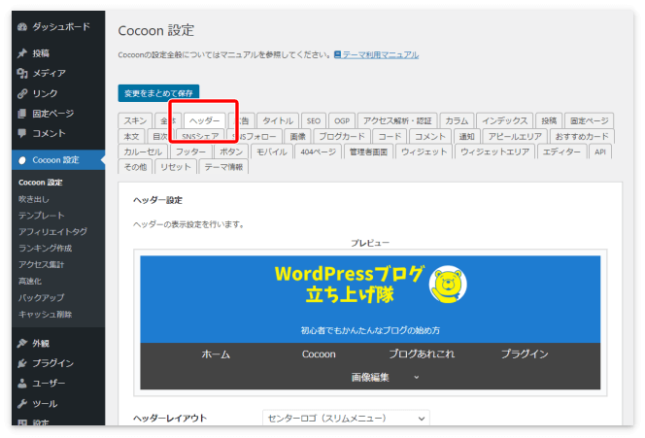Open the ヘッダーレイアウト dropdown

[346, 419]
